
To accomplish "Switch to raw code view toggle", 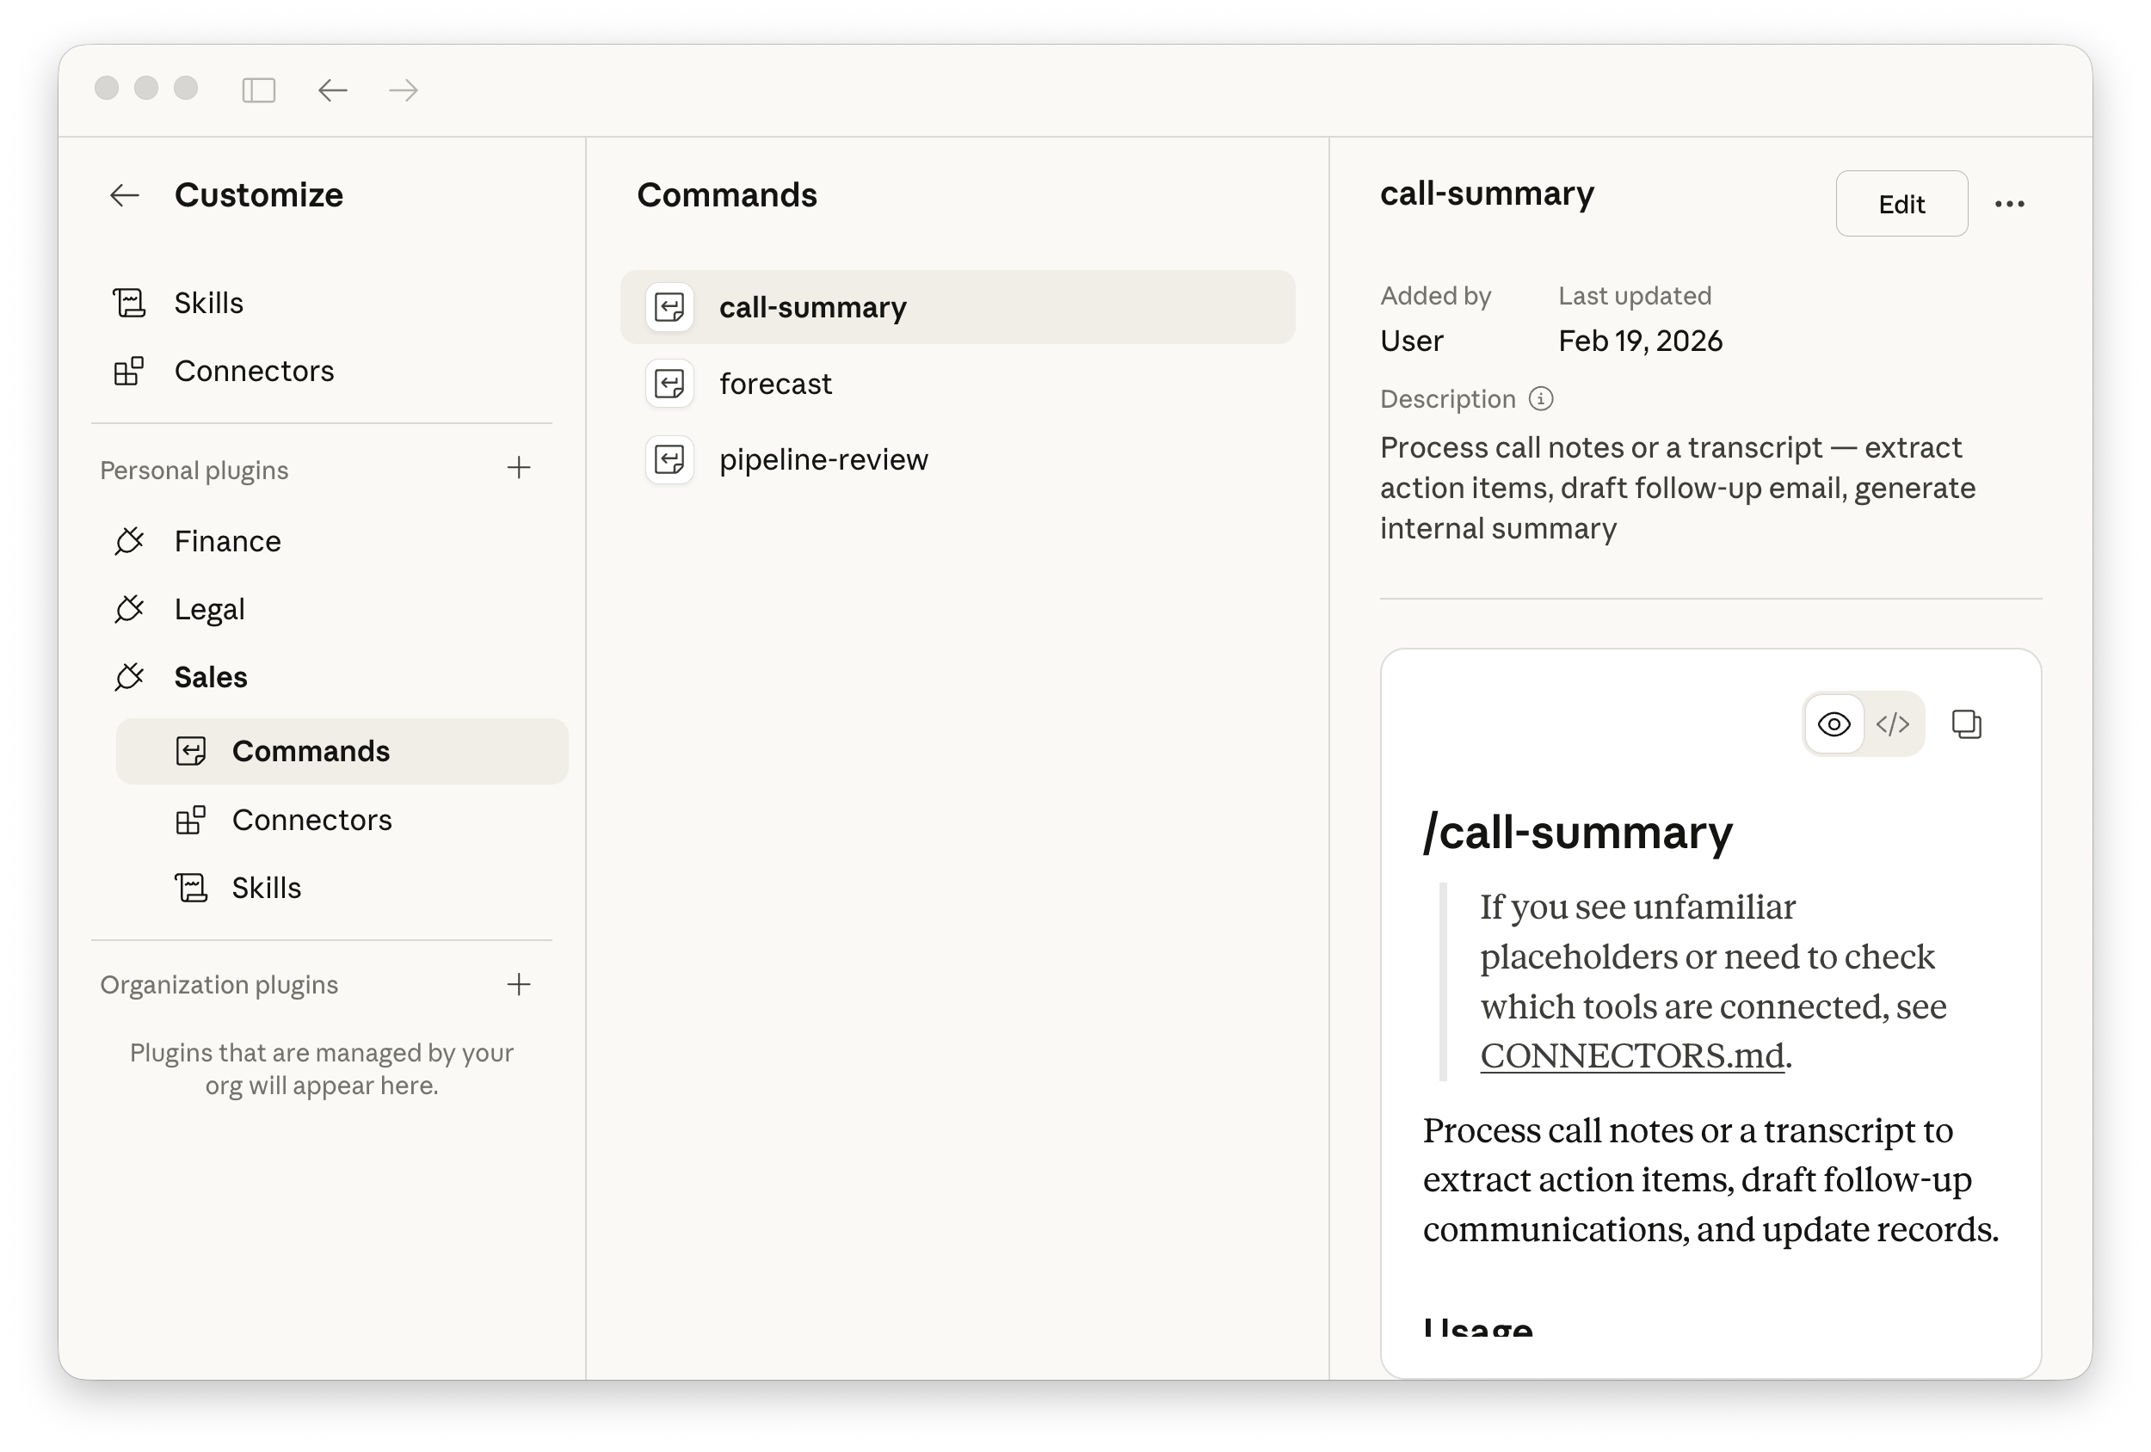I will click(1893, 723).
